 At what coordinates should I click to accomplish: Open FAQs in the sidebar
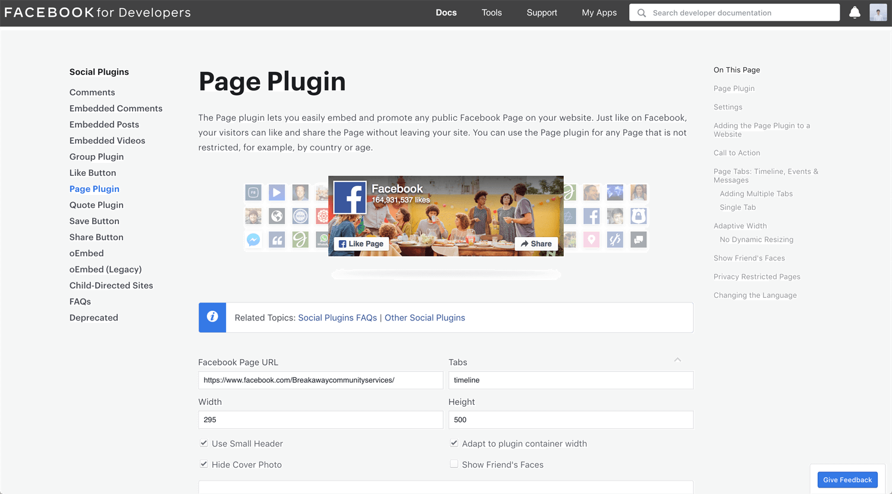click(80, 301)
